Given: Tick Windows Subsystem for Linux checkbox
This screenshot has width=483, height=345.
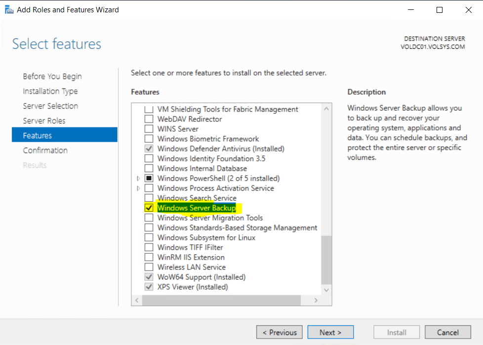Looking at the screenshot, I should point(149,237).
